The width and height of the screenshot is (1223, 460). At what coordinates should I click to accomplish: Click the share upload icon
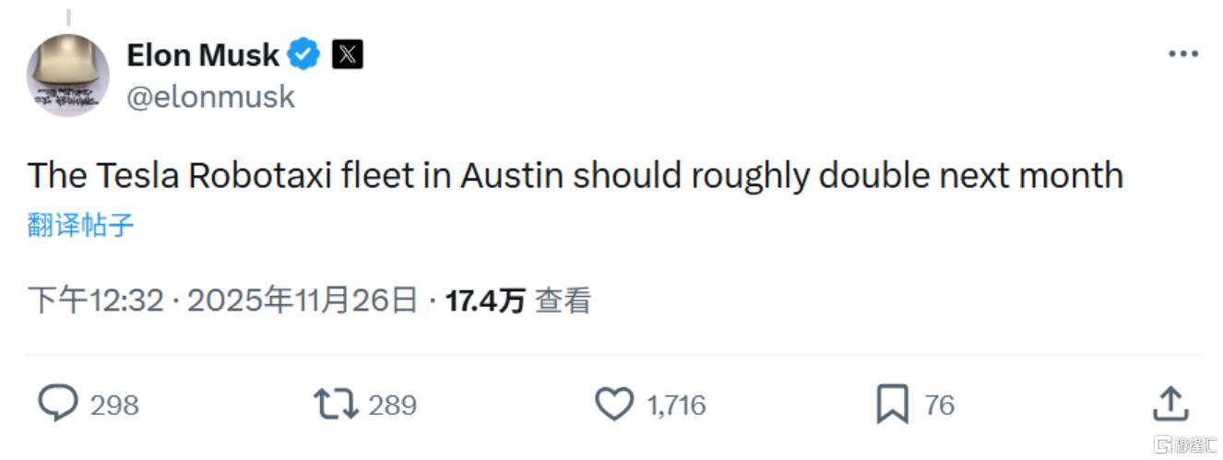click(x=1170, y=404)
